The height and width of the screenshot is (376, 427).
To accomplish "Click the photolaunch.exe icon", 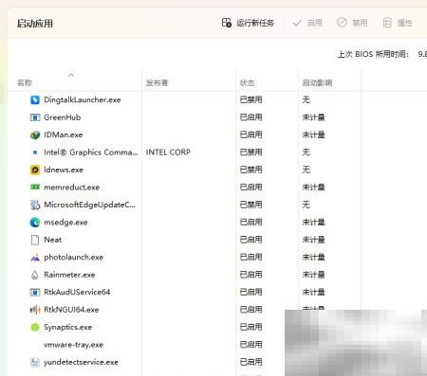I will (x=35, y=258).
